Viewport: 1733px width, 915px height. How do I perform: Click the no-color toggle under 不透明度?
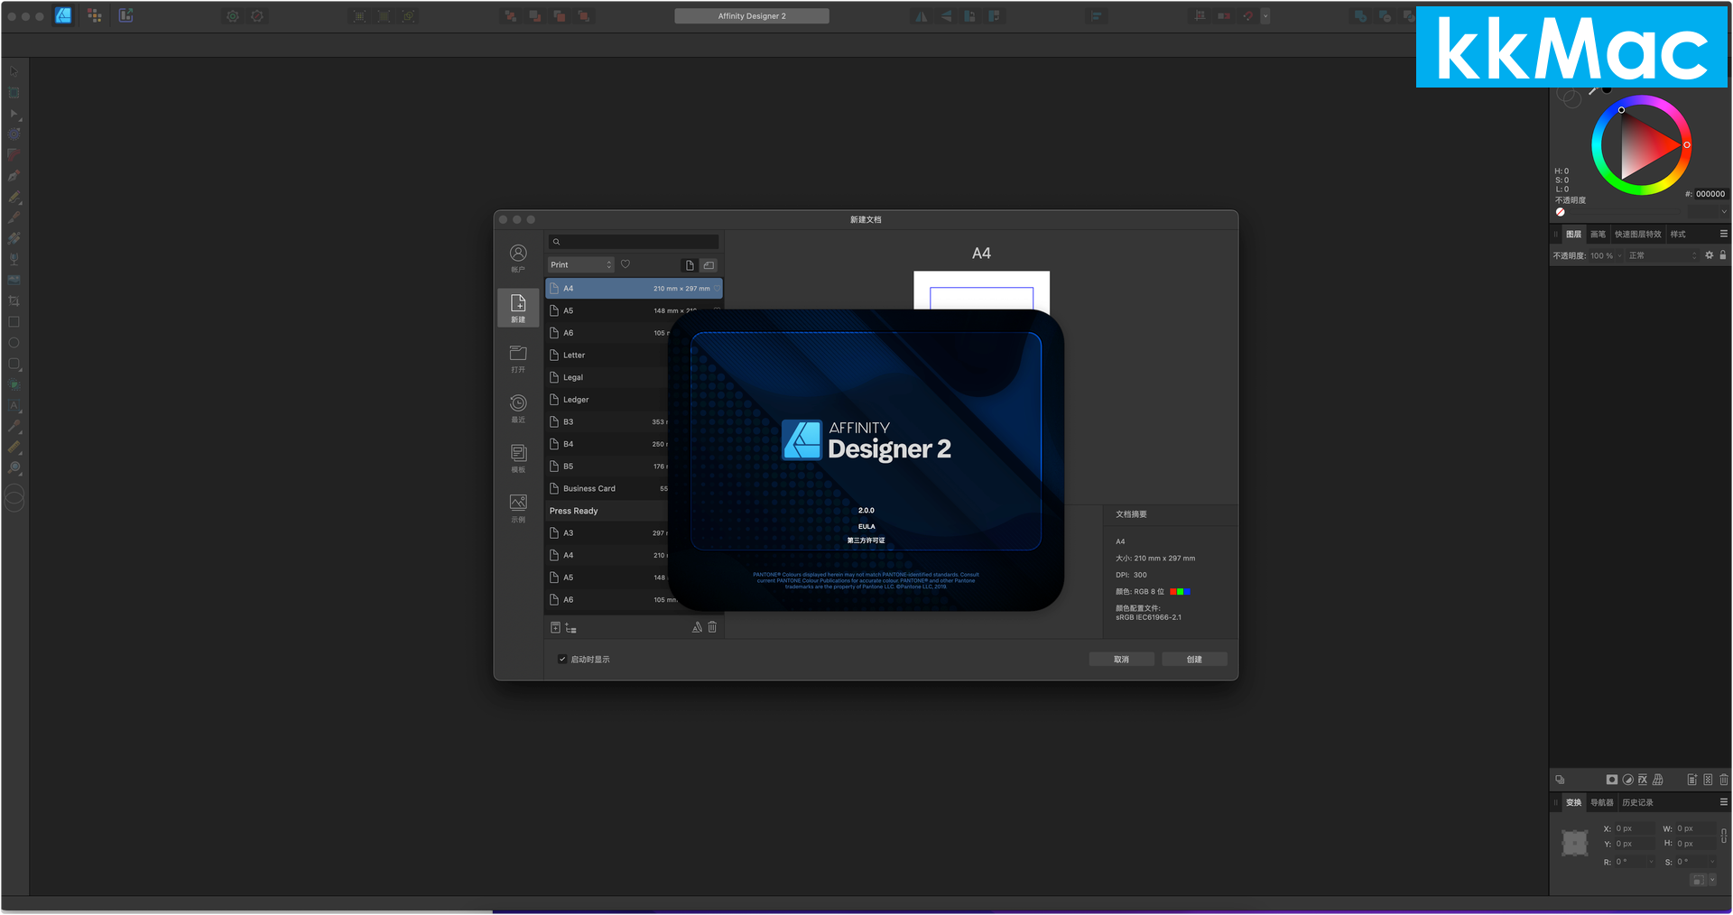(x=1561, y=212)
